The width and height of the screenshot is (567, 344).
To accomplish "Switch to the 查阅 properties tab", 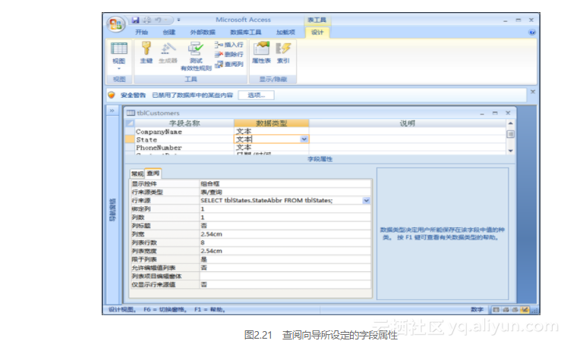I will point(153,174).
